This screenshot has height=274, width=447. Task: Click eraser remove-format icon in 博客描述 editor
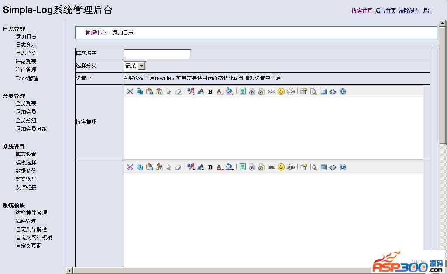coord(178,91)
